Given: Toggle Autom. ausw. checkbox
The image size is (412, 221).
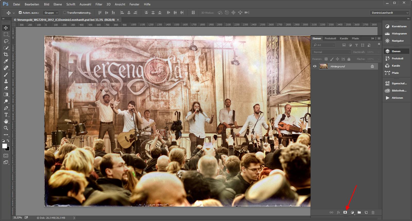Looking at the screenshot, I should click(x=20, y=13).
